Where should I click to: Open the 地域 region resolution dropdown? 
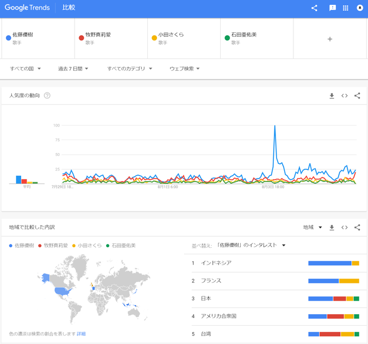(312, 227)
